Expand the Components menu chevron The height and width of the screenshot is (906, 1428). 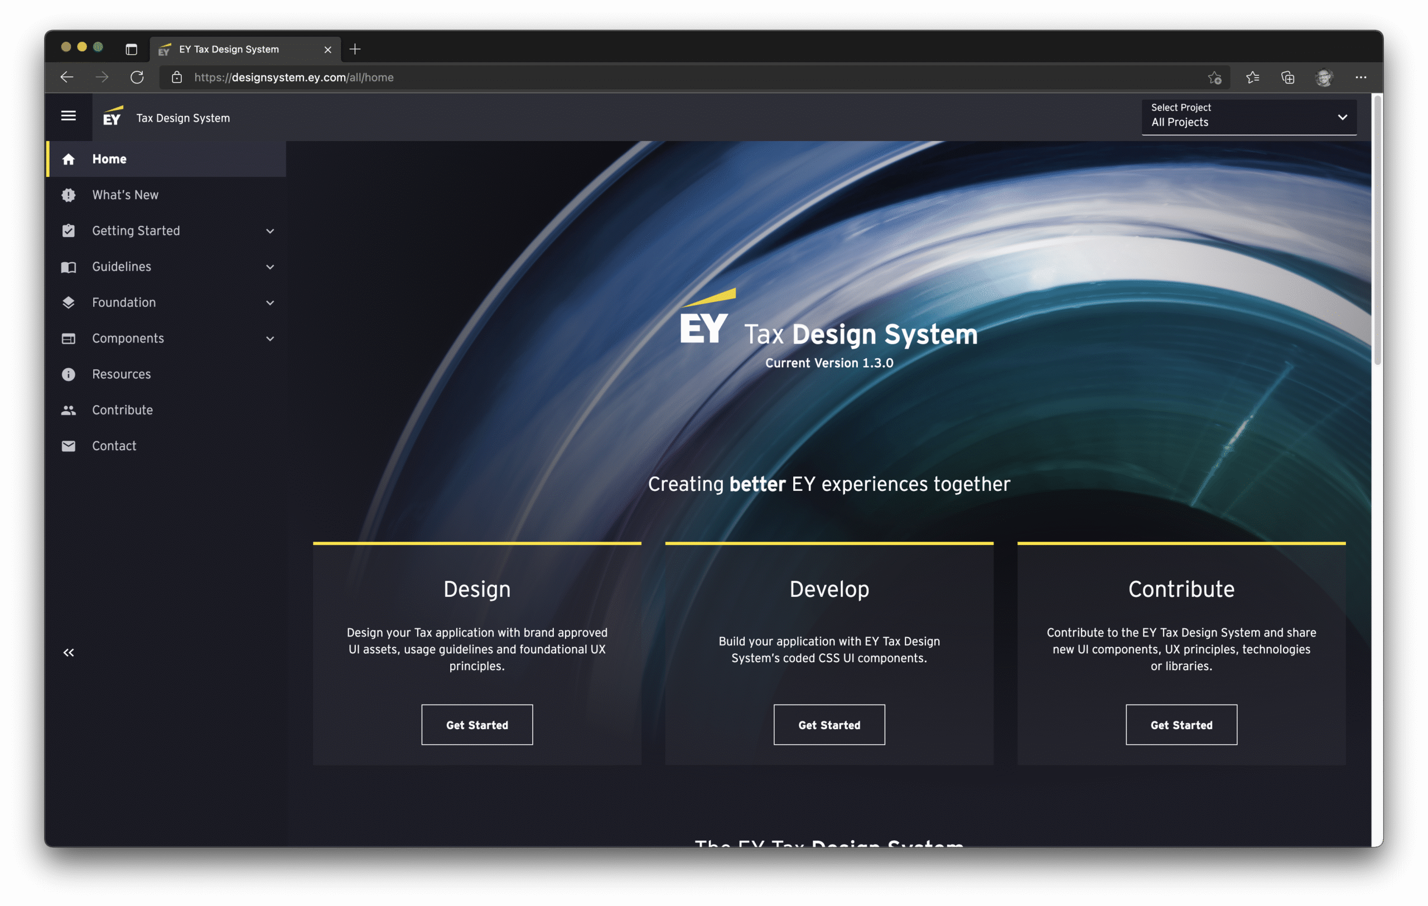click(x=270, y=339)
